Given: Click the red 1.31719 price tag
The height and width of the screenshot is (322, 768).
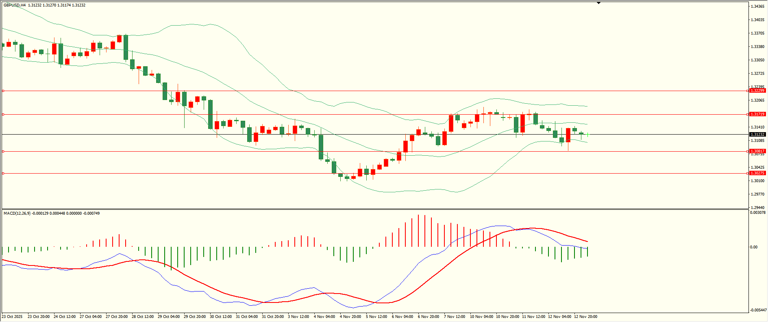Looking at the screenshot, I should (757, 114).
